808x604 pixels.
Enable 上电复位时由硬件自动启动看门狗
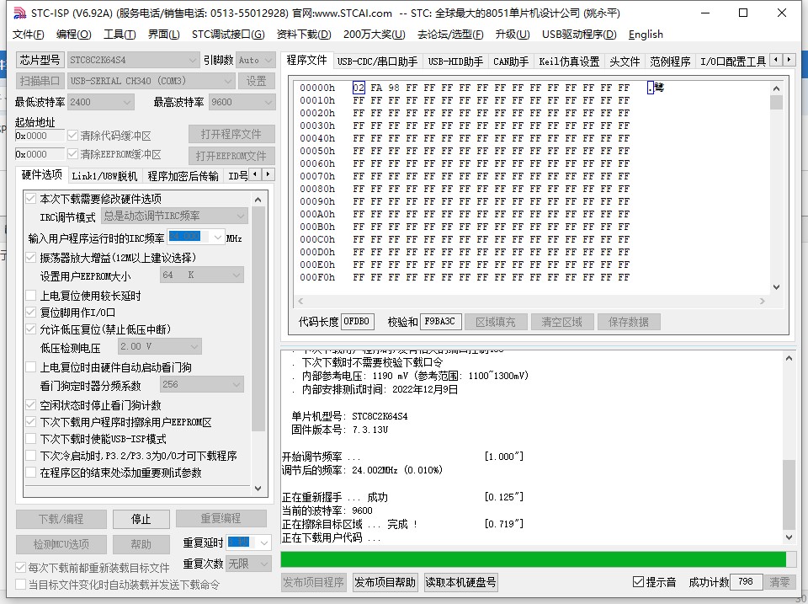pyautogui.click(x=31, y=367)
